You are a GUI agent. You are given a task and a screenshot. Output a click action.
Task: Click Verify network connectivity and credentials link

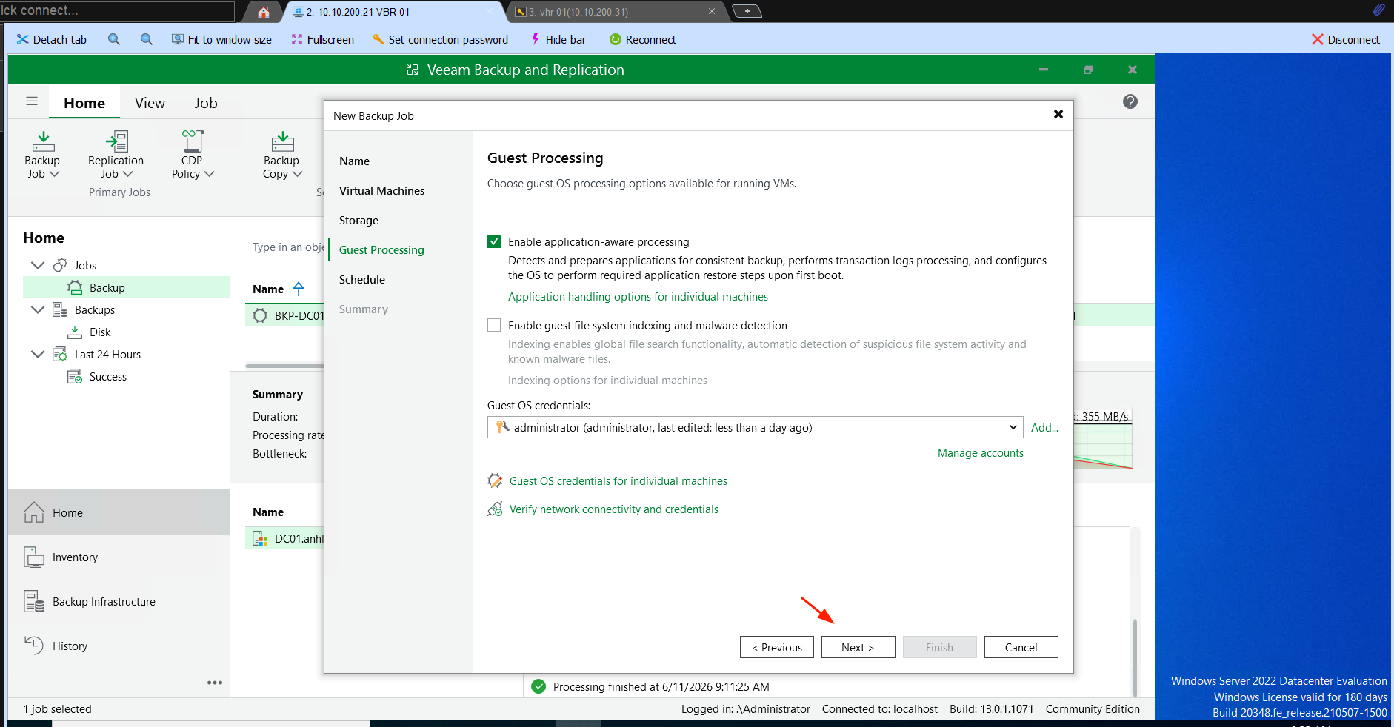click(x=614, y=509)
